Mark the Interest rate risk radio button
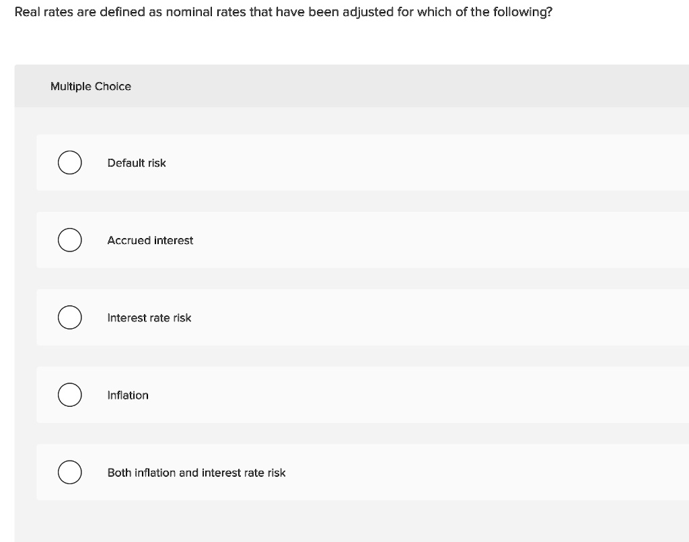 69,317
